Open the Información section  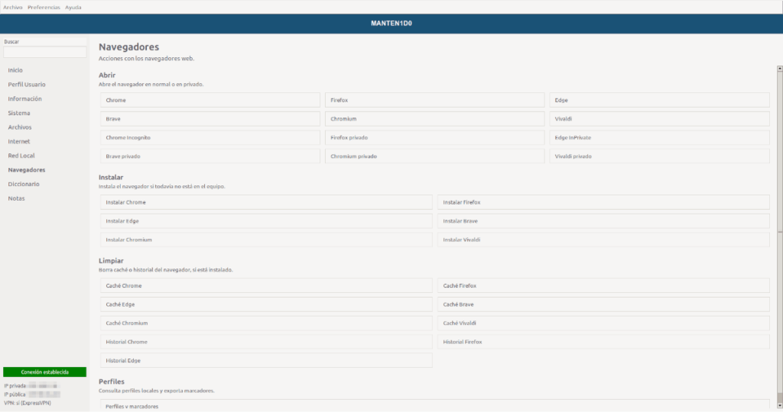pyautogui.click(x=24, y=98)
